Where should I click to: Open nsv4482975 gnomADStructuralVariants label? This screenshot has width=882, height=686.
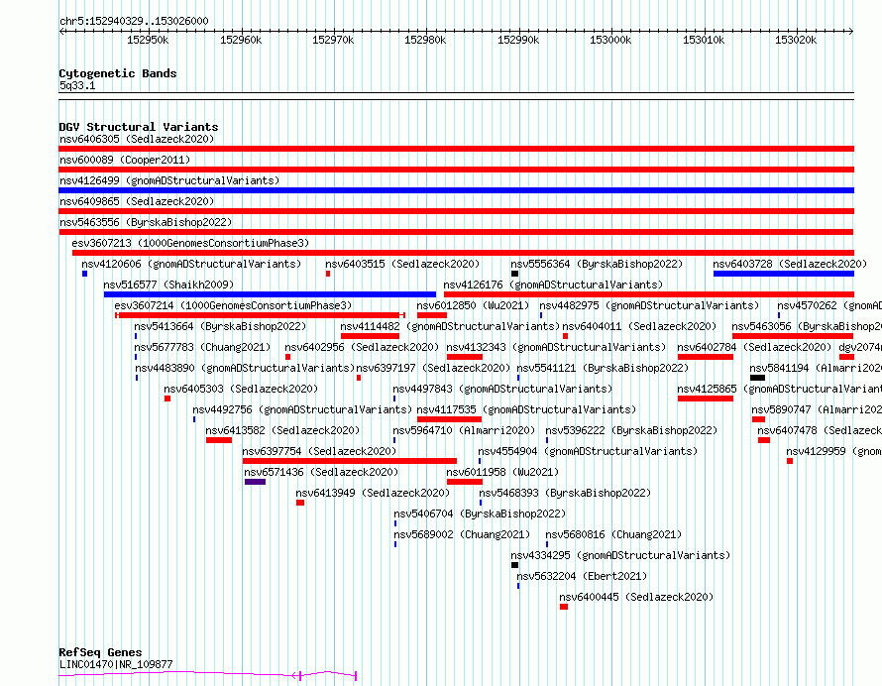649,305
